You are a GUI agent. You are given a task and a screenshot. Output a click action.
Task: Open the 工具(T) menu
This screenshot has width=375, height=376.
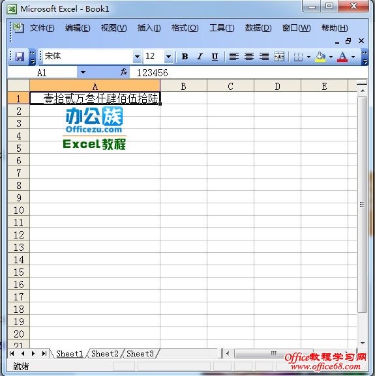pyautogui.click(x=222, y=28)
